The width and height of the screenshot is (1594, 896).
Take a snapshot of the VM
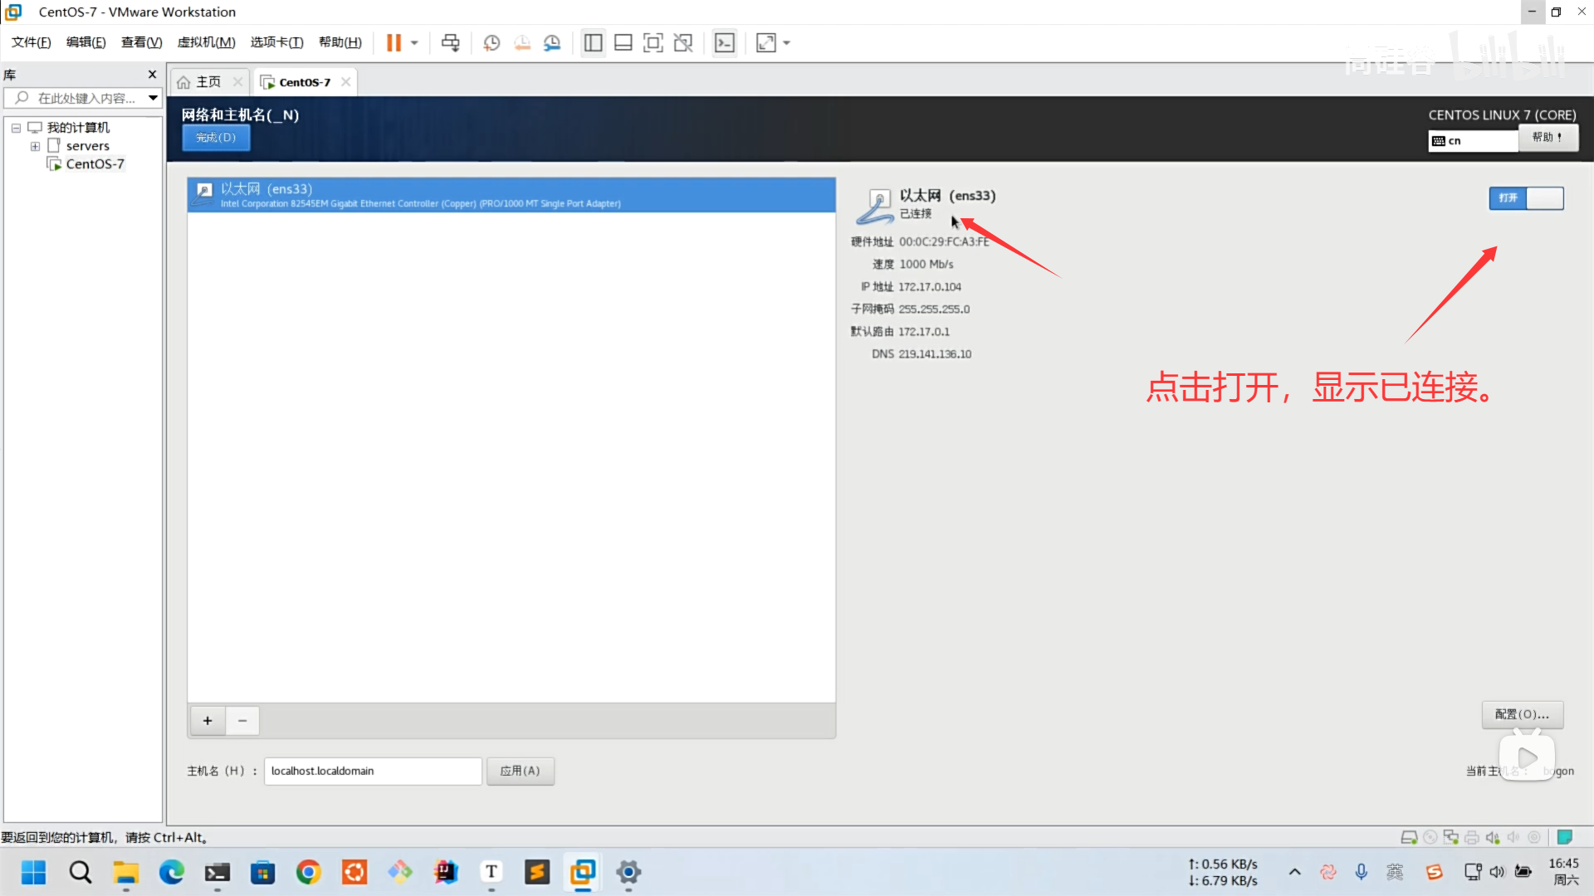[491, 42]
